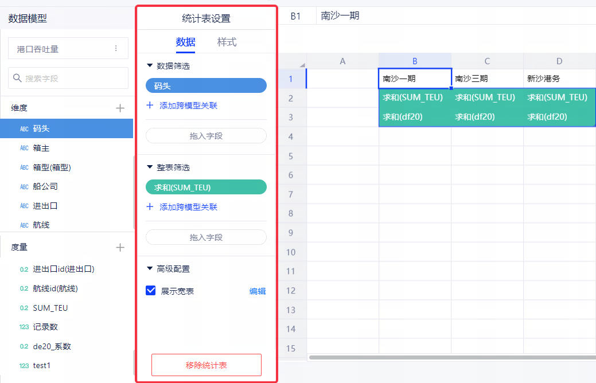Switch to the 样式 tab
Image resolution: width=596 pixels, height=383 pixels.
coord(227,42)
